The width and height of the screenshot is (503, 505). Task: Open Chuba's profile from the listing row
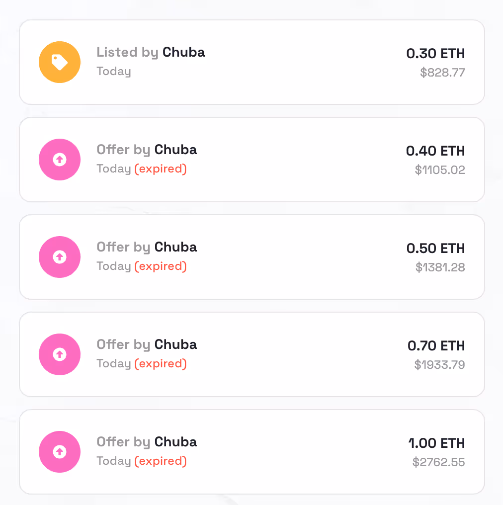[x=183, y=52]
